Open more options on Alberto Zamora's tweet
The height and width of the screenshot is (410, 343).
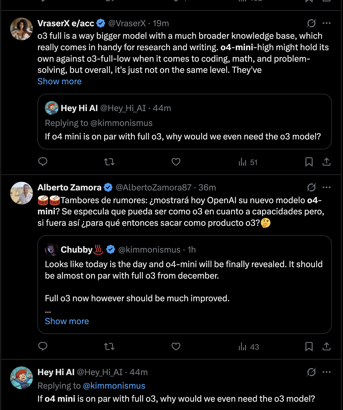click(327, 187)
